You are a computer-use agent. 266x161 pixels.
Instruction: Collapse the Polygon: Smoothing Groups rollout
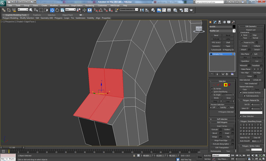coord(251,122)
